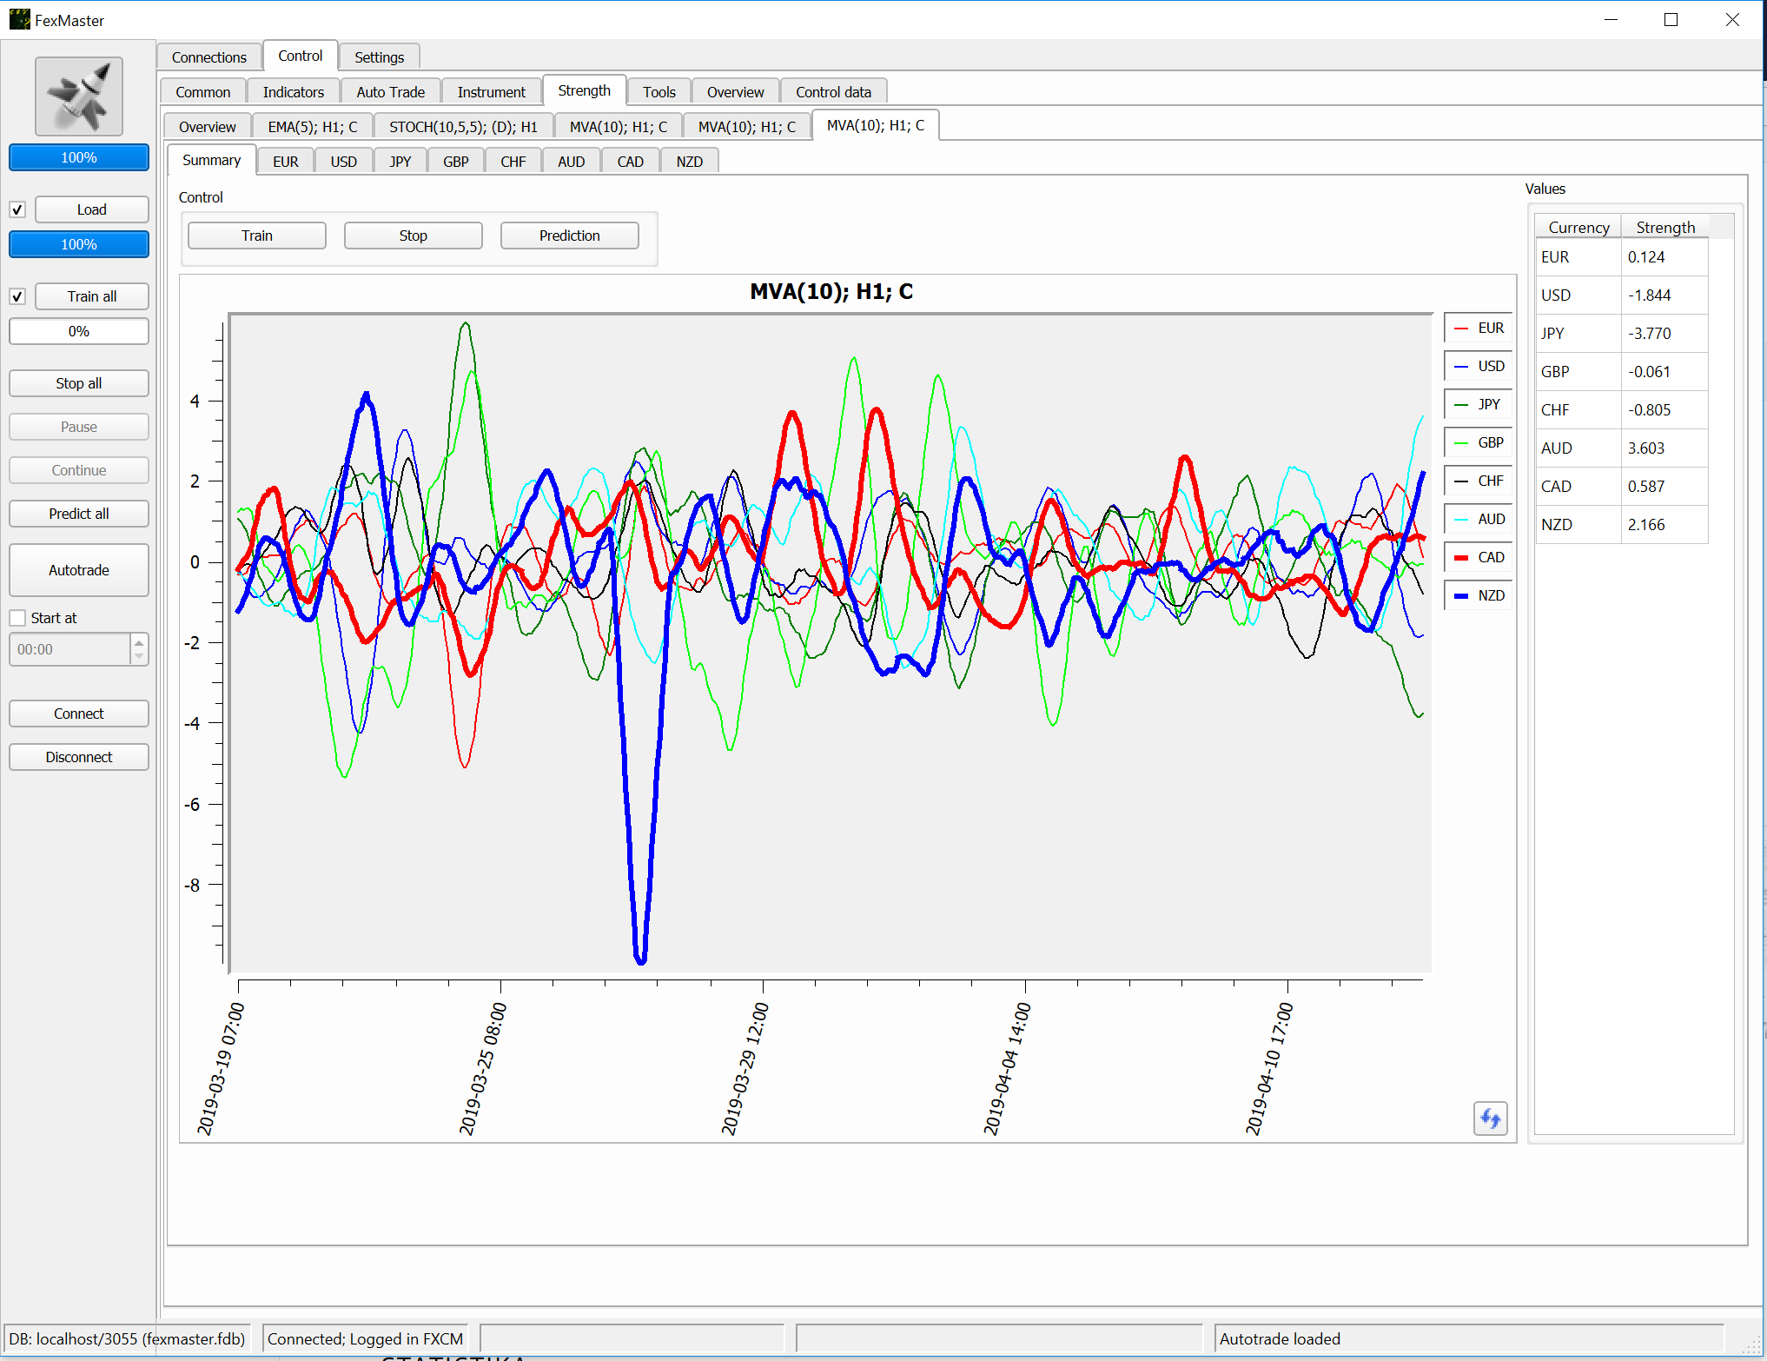1767x1361 pixels.
Task: Click the FexMaster title bar app icon
Action: [x=19, y=20]
